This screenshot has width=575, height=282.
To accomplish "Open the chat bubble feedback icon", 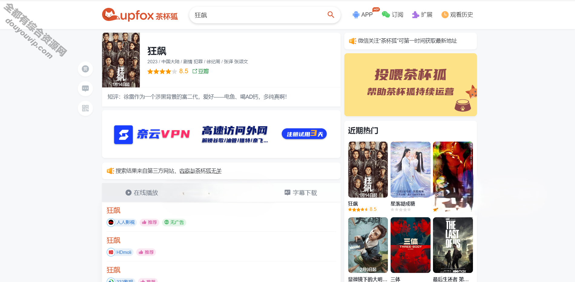I will coord(85,89).
